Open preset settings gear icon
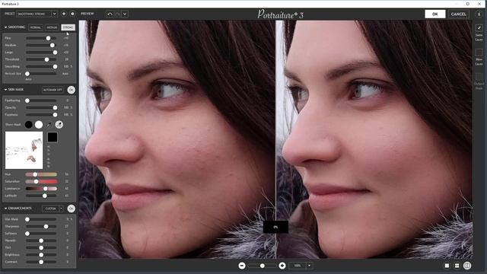 72,14
